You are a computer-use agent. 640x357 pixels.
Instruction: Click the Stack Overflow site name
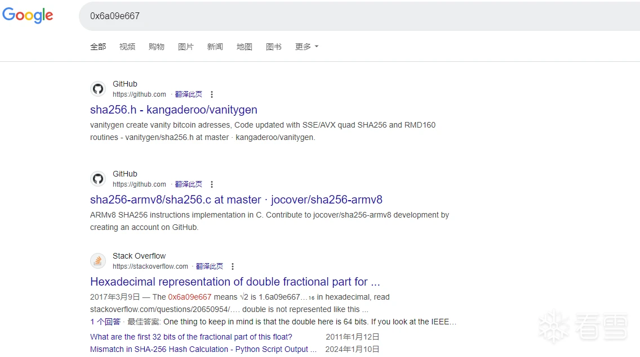click(x=139, y=256)
